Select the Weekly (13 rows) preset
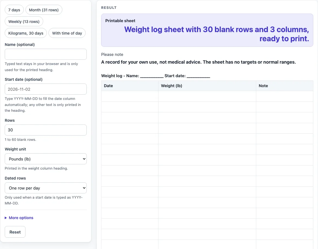 point(24,22)
